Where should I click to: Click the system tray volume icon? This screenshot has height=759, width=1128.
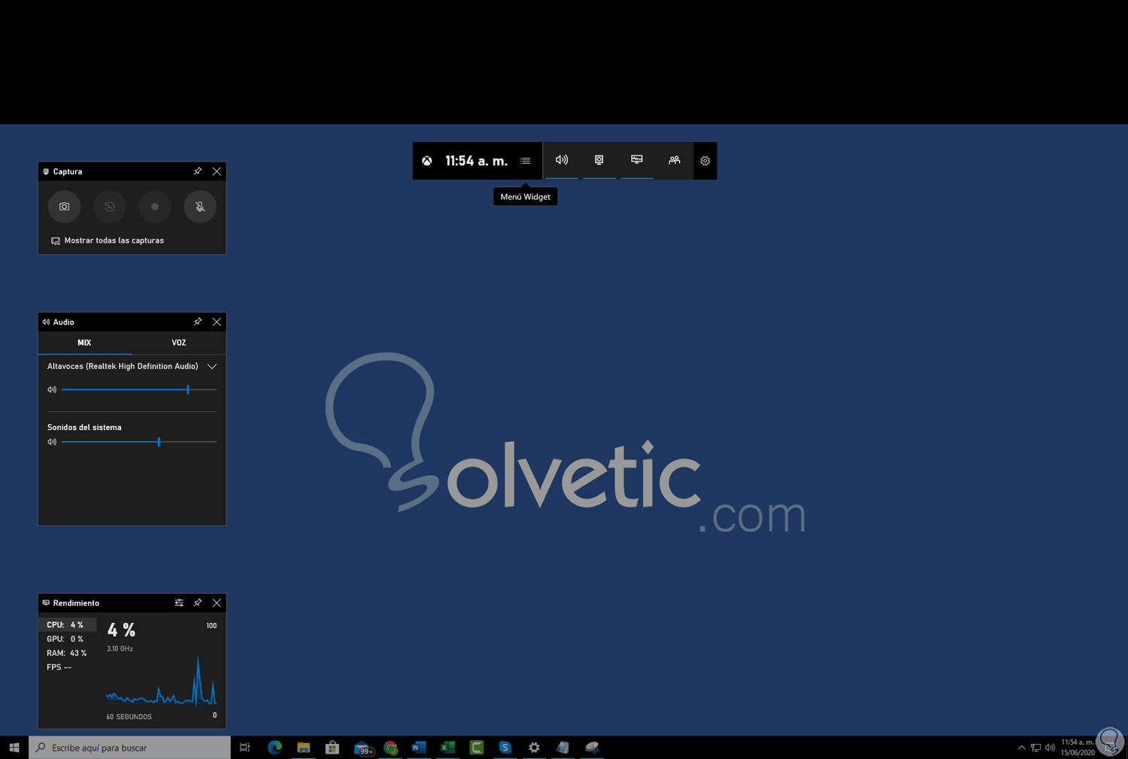[1050, 748]
